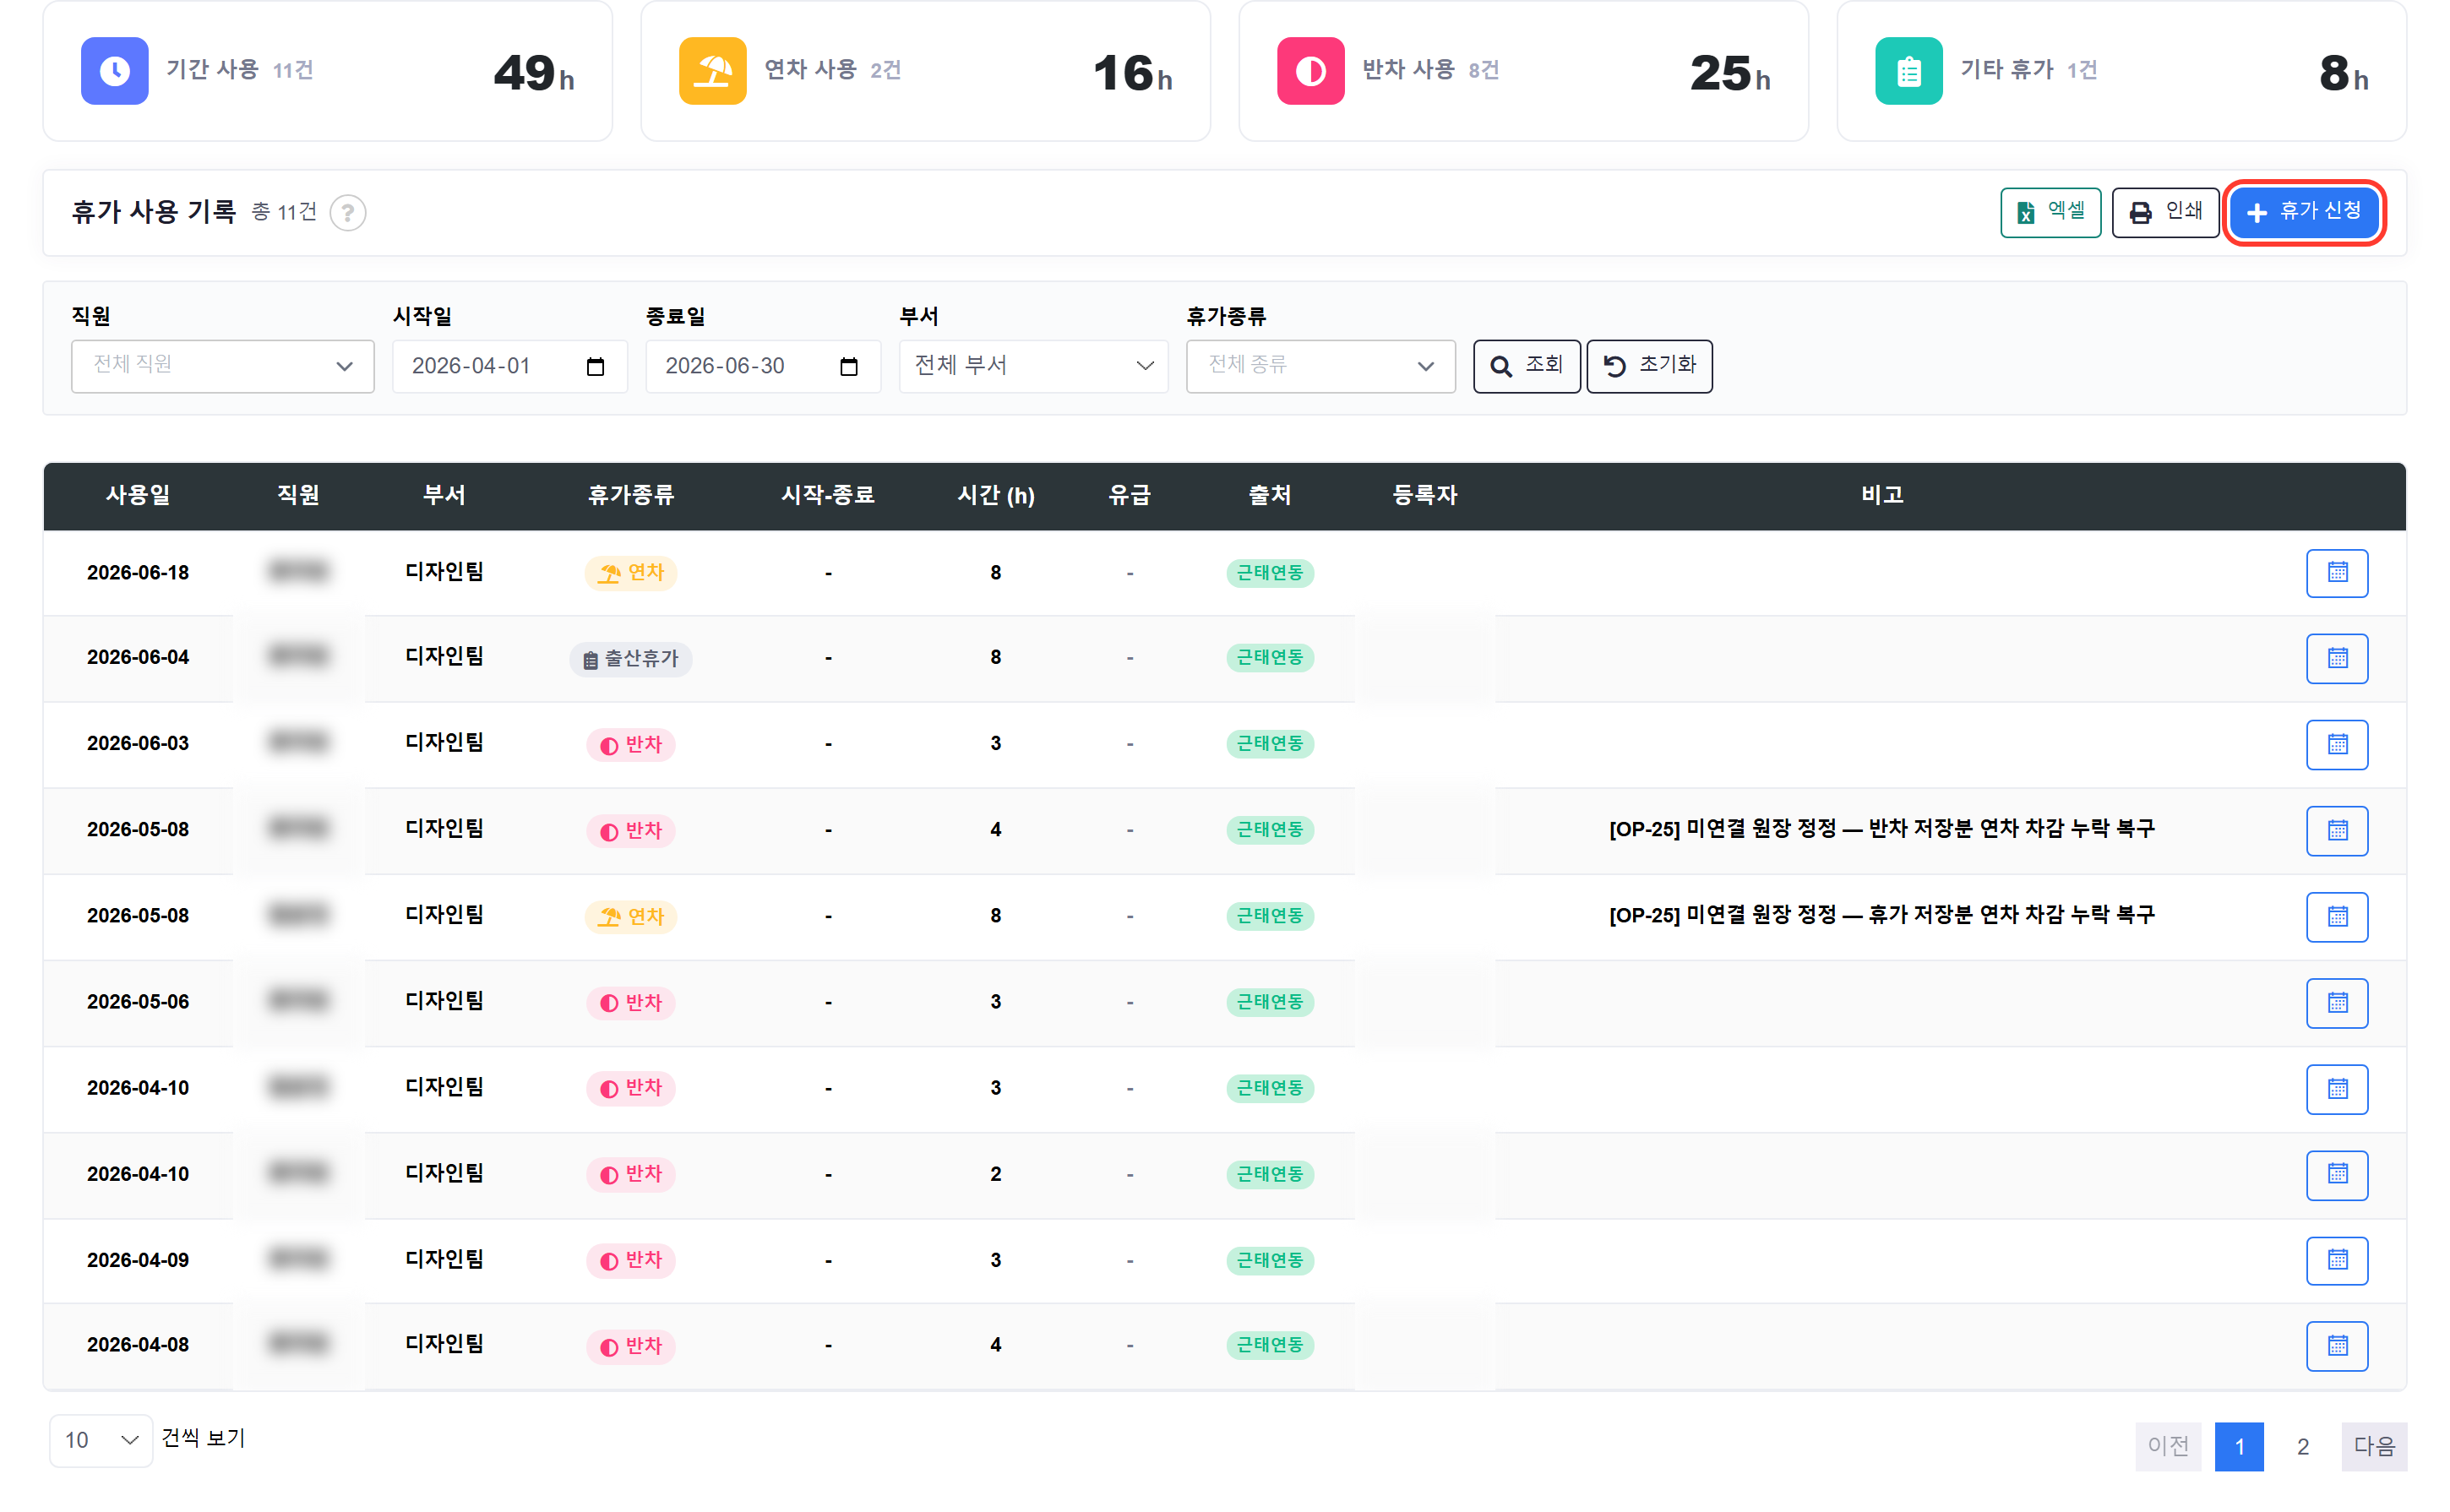Click remark with 휴가 저장분 연차 차감
Image resolution: width=2450 pixels, height=1512 pixels.
pyautogui.click(x=1881, y=915)
